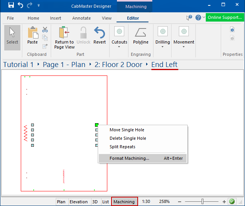Click the Undo arrow in quick access bar
245x206 pixels.
tap(20, 5)
